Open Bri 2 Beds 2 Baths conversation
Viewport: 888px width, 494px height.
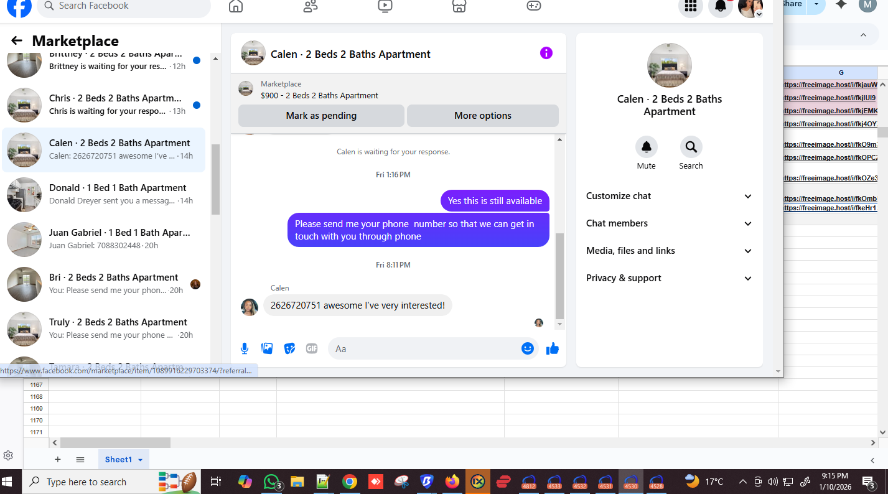tap(104, 284)
